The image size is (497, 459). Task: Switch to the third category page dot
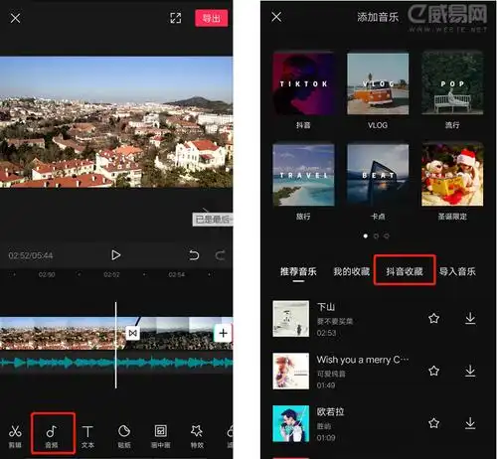tap(387, 236)
